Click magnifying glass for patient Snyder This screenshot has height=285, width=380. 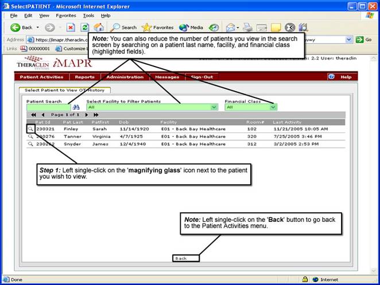[x=30, y=145]
